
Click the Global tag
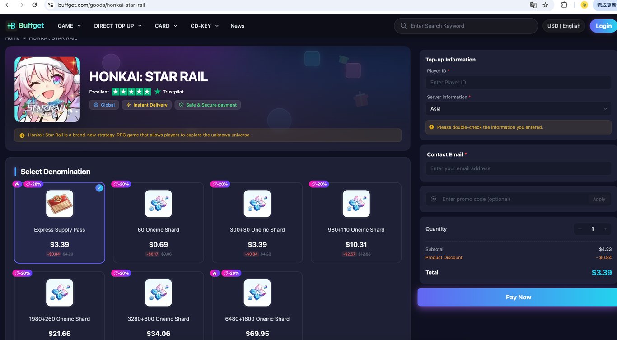(104, 105)
